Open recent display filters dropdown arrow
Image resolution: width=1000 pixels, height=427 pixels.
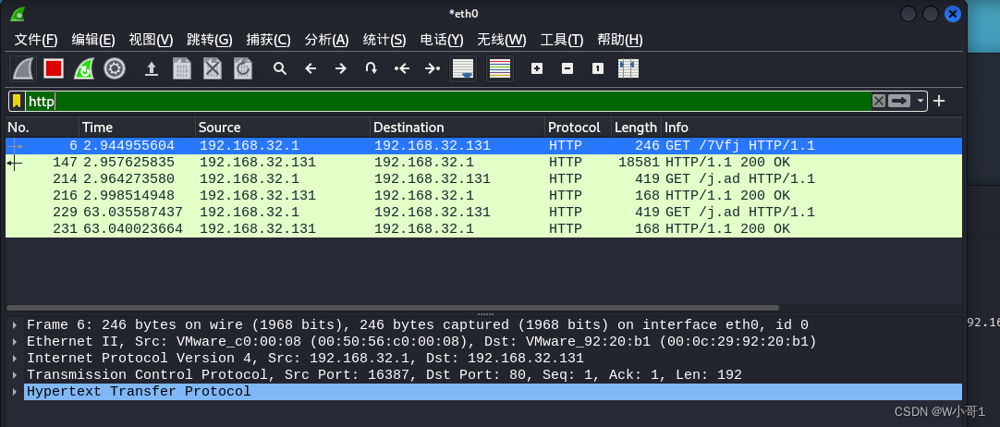[920, 101]
